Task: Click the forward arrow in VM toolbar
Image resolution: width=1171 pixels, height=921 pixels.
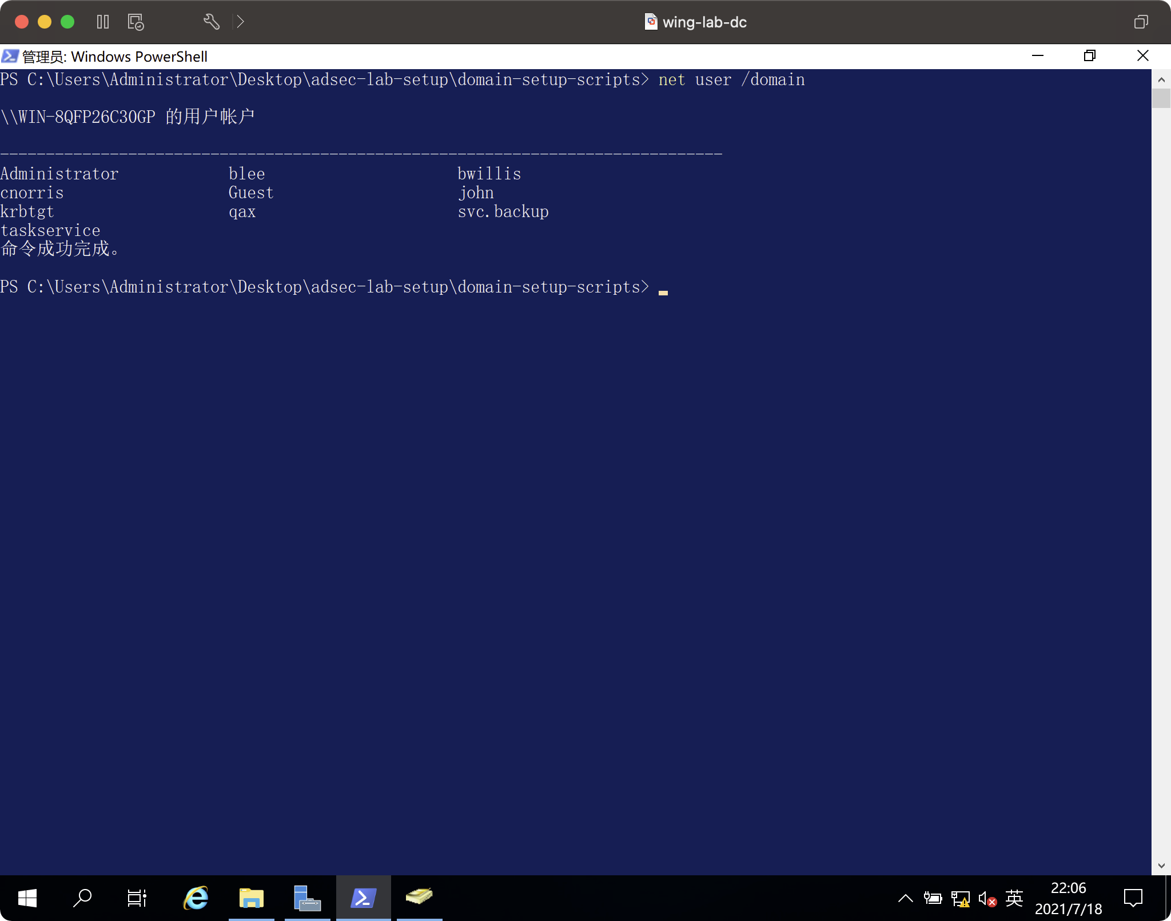Action: (x=241, y=22)
